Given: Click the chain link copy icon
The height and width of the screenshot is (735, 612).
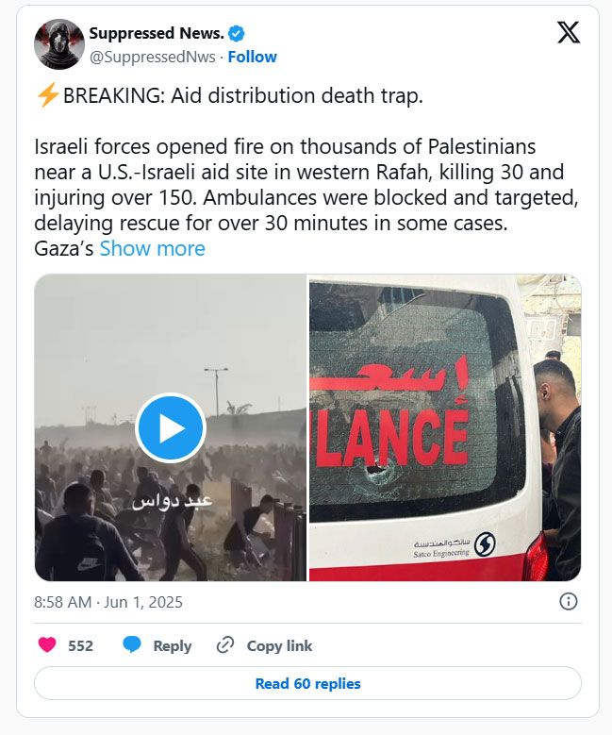Looking at the screenshot, I should coord(225,645).
